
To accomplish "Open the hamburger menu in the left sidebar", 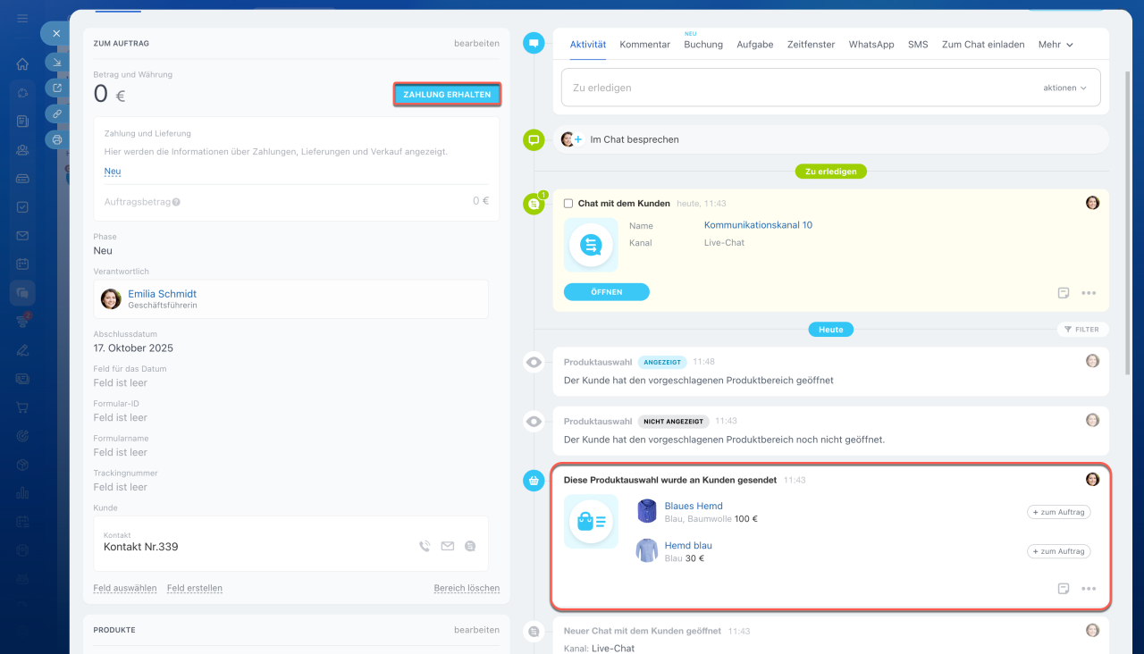I will pyautogui.click(x=22, y=19).
